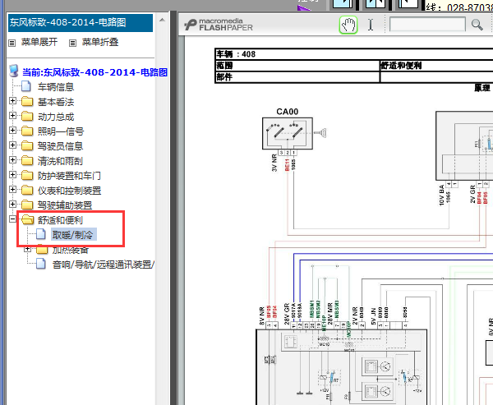Screen dimensions: 493x405
Task: Click the 动力总成 folder icon
Action: point(27,116)
